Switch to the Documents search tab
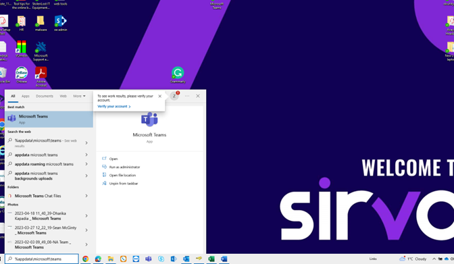The image size is (454, 264). coord(45,96)
